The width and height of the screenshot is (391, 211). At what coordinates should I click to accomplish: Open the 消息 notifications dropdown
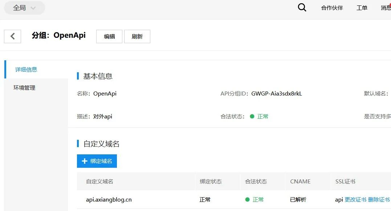[386, 7]
